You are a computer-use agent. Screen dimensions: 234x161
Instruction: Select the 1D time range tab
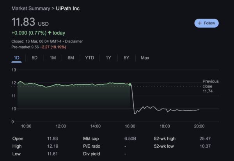tap(17, 58)
